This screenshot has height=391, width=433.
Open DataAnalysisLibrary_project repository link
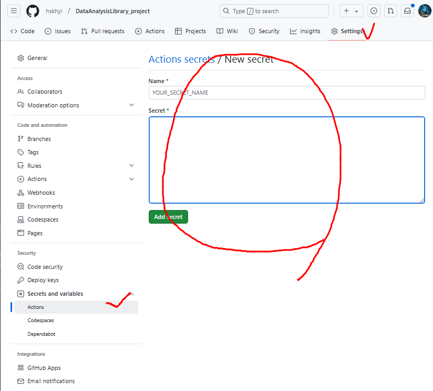[x=112, y=11]
